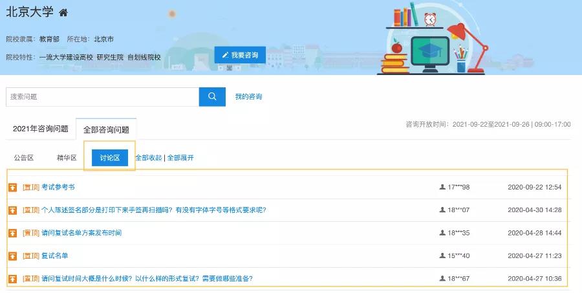582x293 pixels.
Task: Click the 研究生院 label
Action: [x=110, y=57]
